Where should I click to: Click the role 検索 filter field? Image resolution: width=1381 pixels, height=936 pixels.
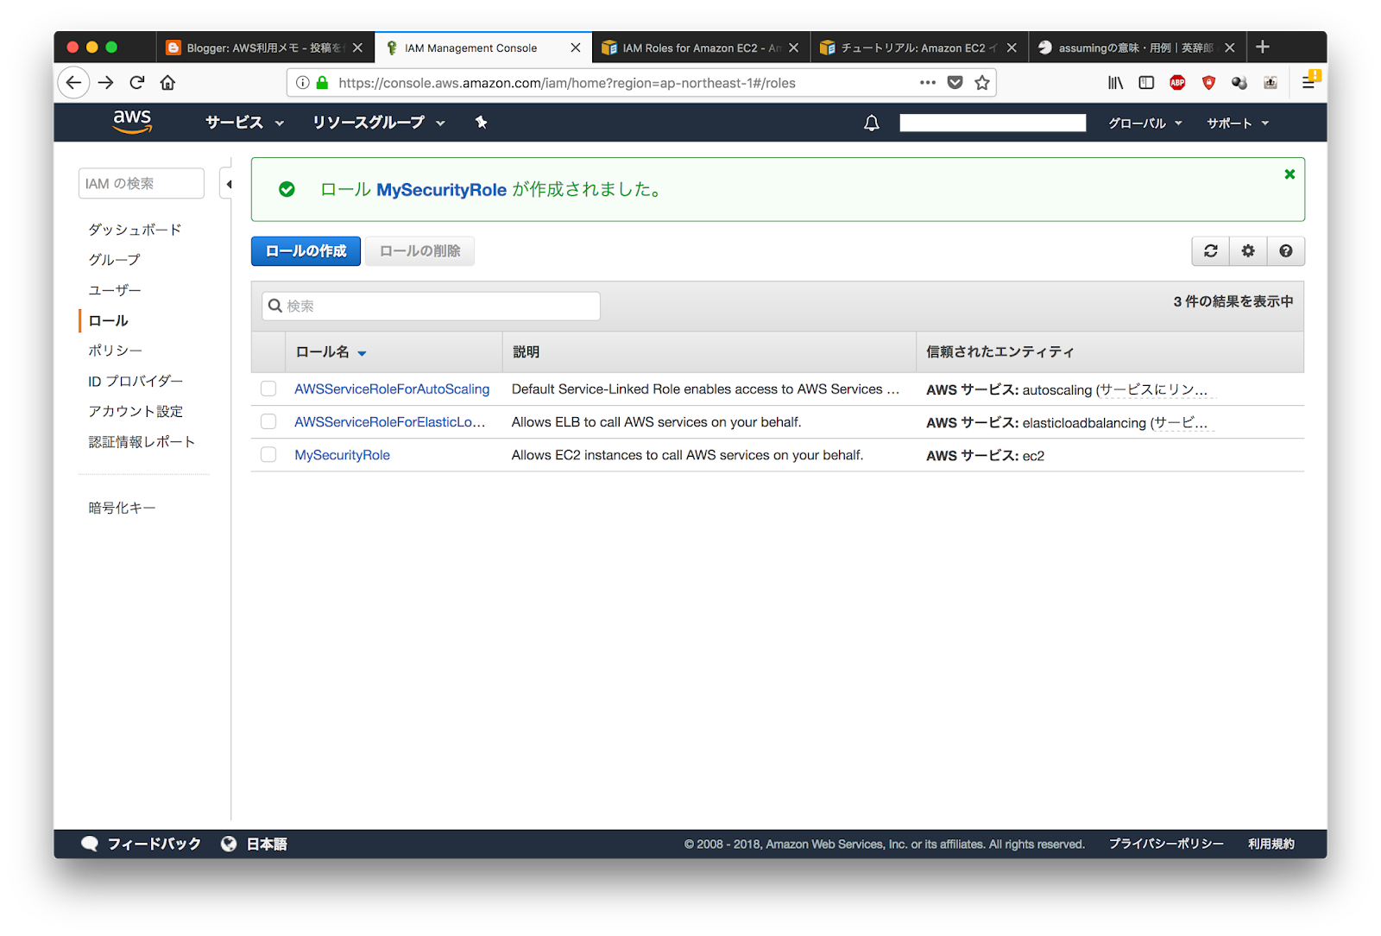pyautogui.click(x=431, y=306)
